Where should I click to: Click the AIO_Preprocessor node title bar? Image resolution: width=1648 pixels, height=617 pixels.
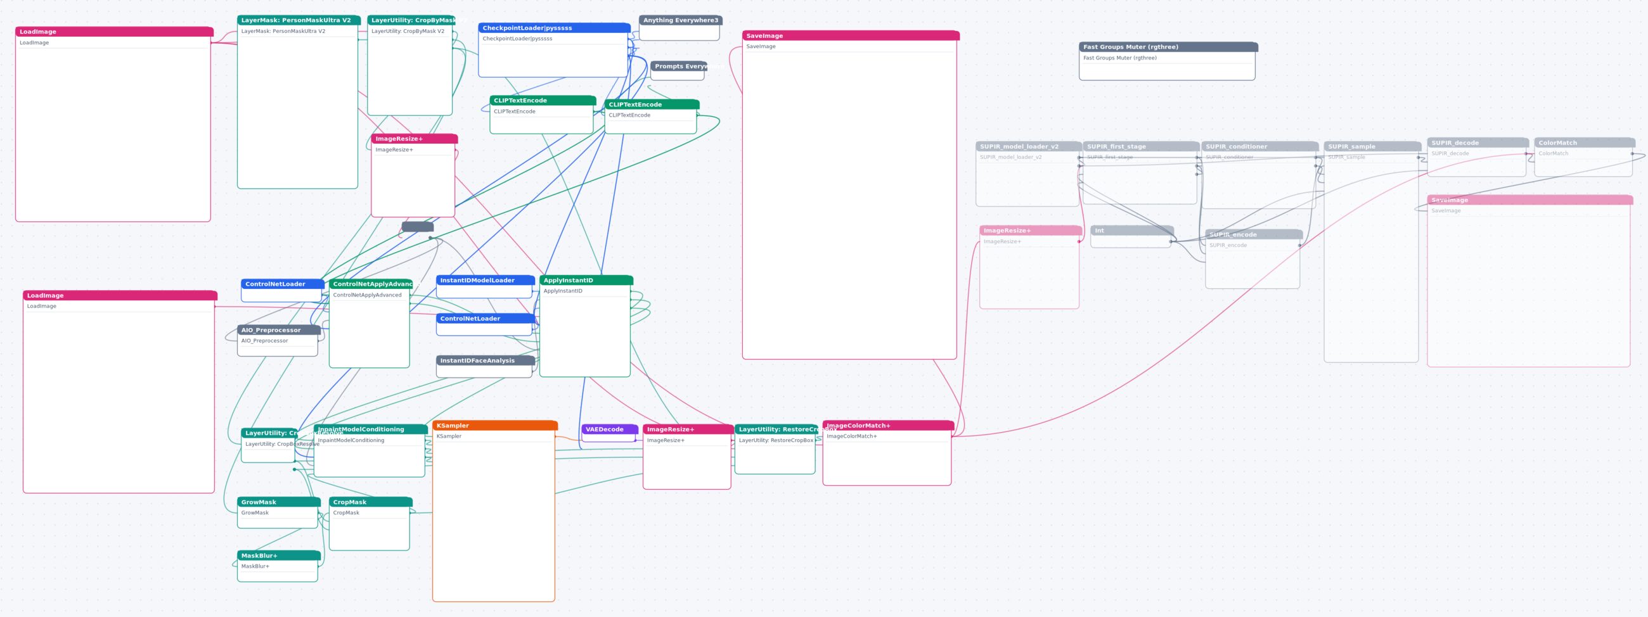click(278, 330)
